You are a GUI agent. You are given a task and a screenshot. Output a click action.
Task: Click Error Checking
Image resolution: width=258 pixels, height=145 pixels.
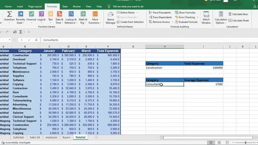click(x=185, y=17)
